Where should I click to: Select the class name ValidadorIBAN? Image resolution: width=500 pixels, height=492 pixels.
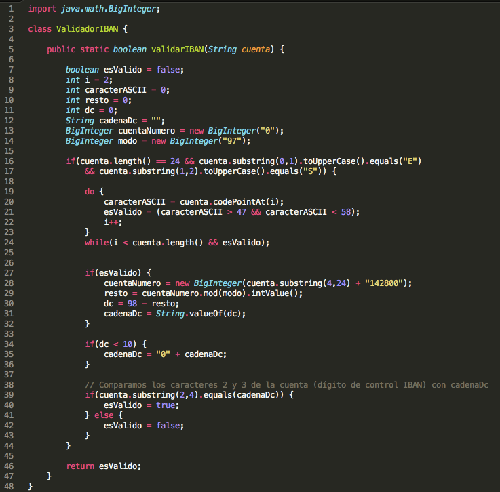pos(88,29)
